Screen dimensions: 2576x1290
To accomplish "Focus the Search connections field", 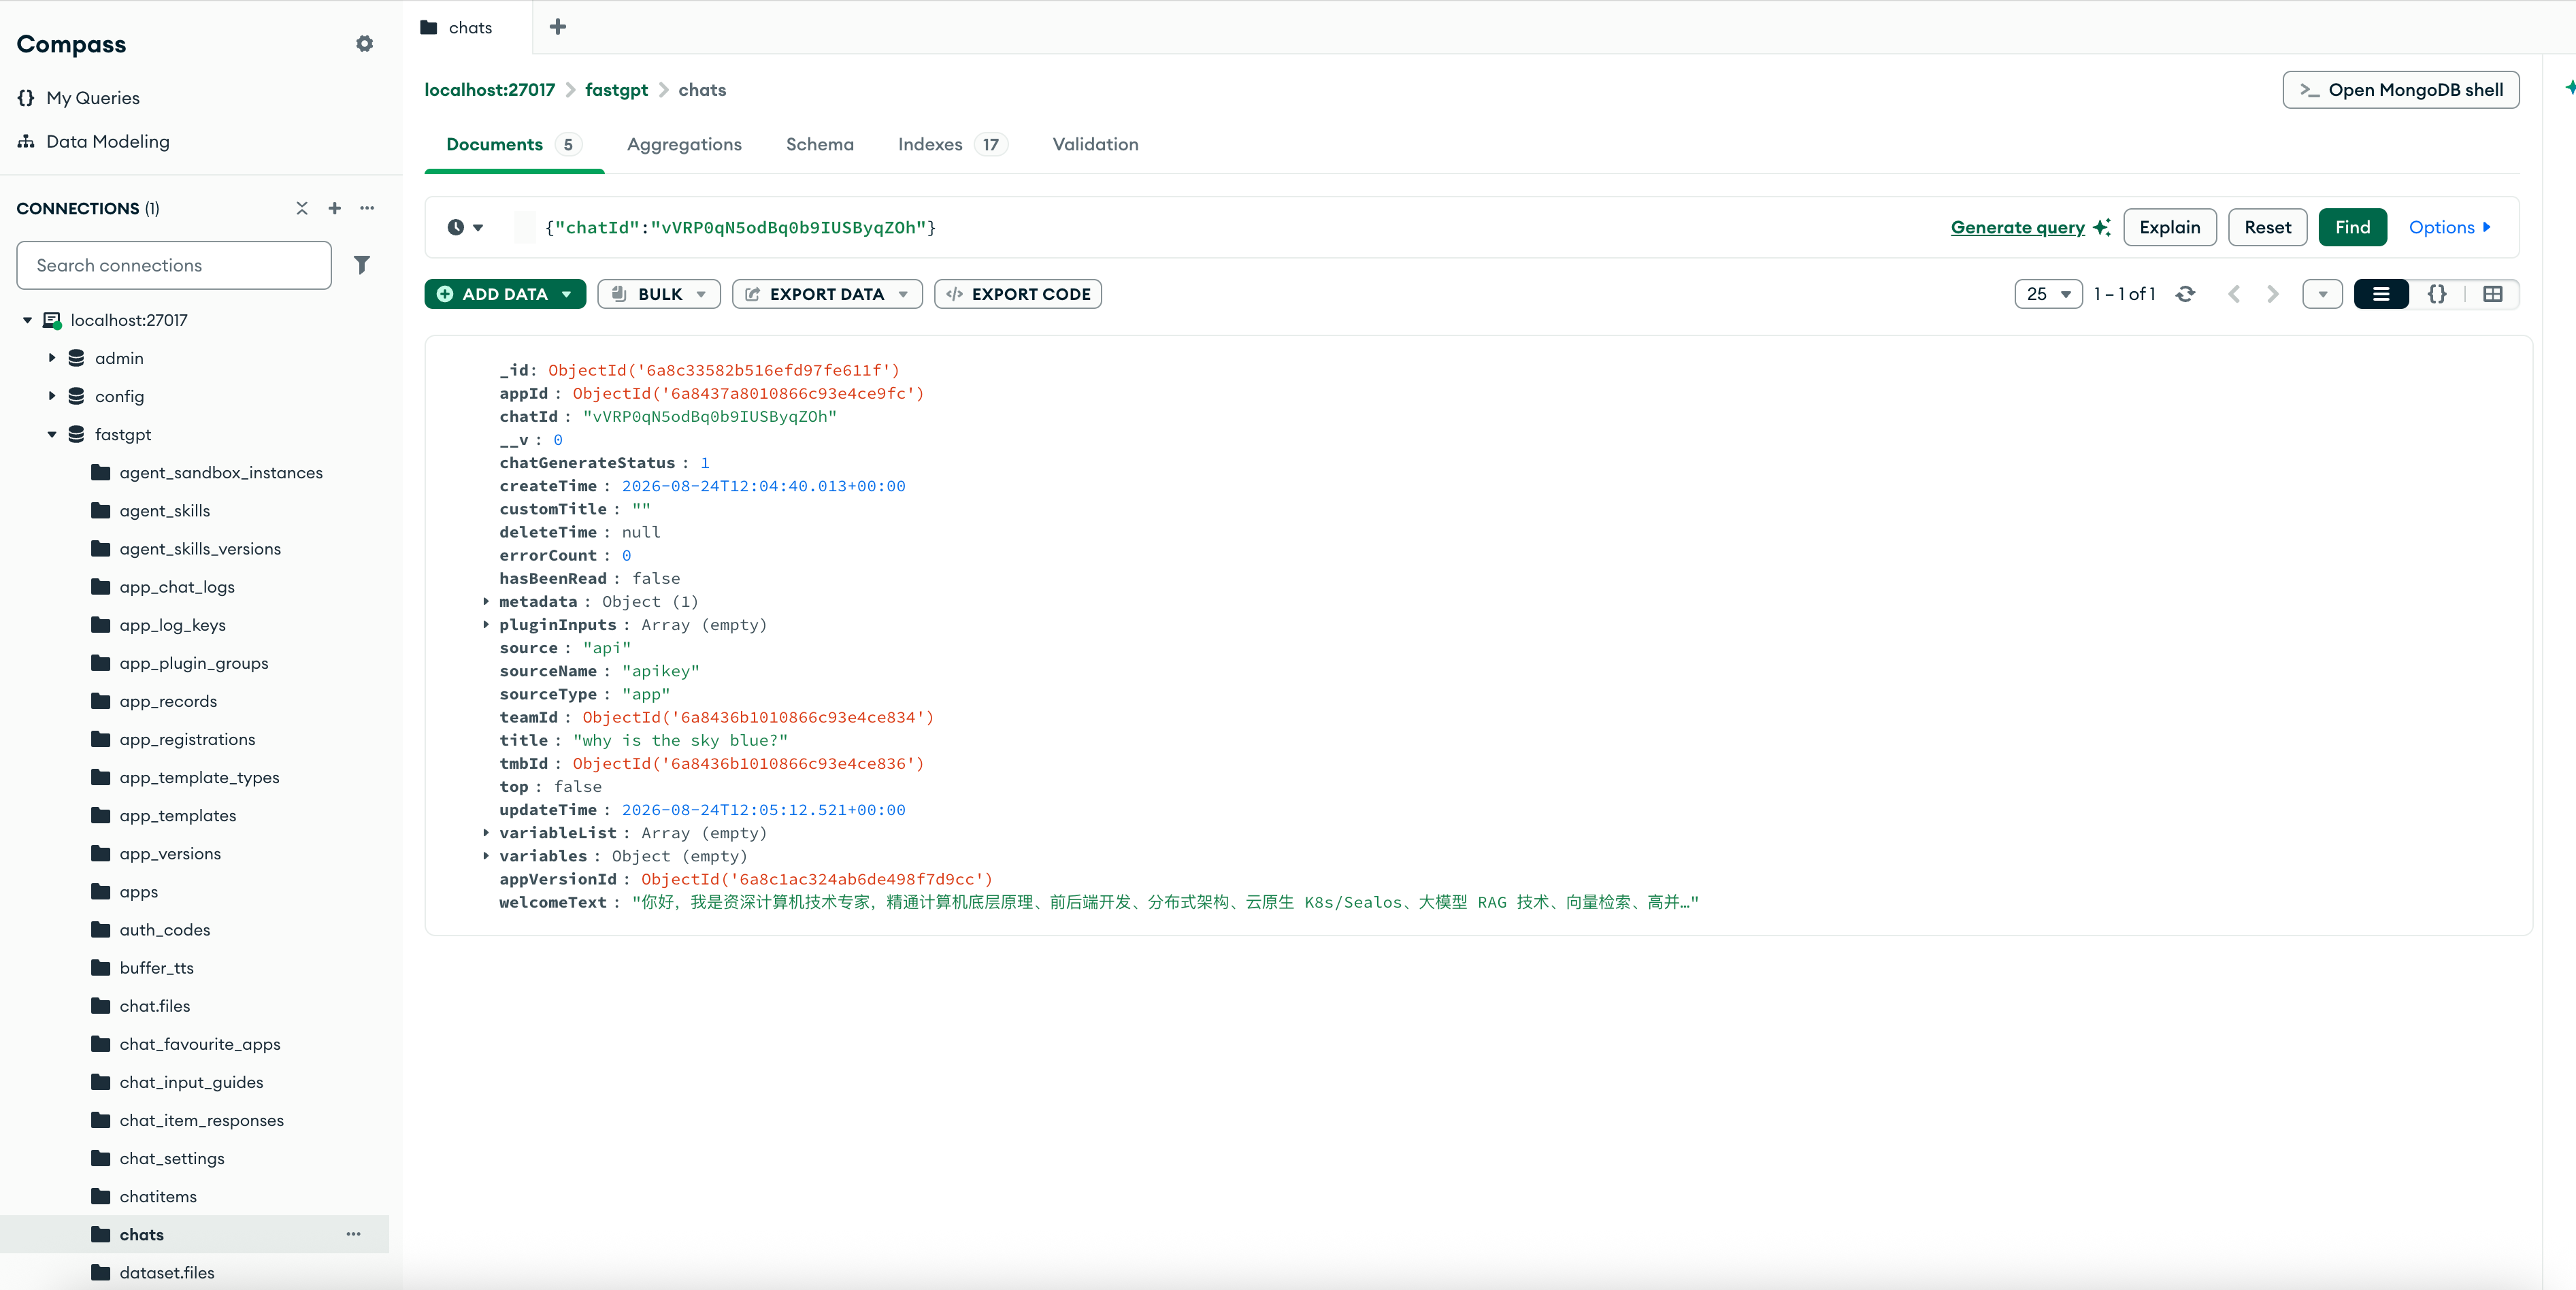I will [x=174, y=265].
